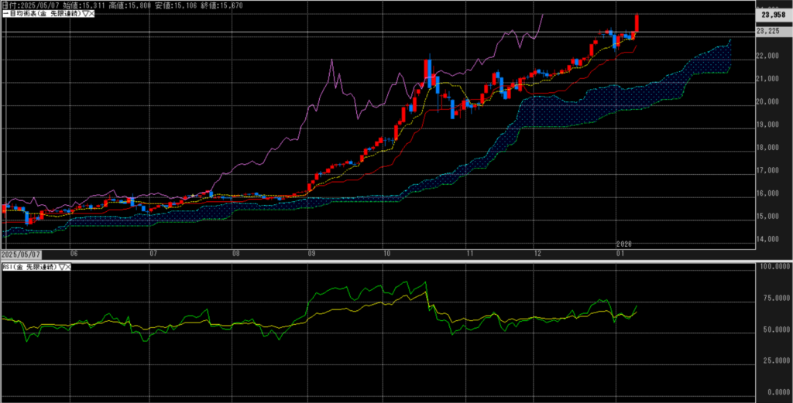The height and width of the screenshot is (403, 793).
Task: Click the latest tall red candlestick
Action: [x=637, y=24]
